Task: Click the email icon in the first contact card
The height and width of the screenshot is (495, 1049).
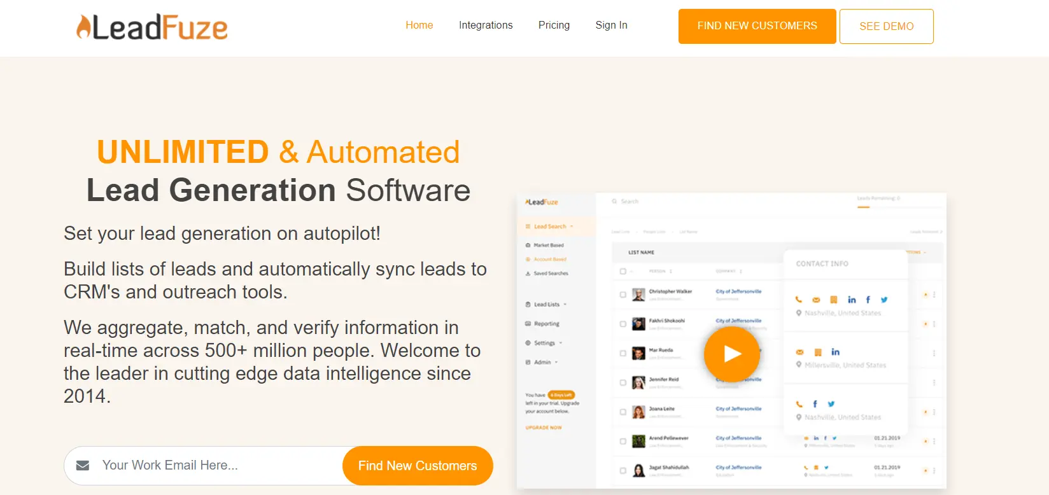Action: pos(816,300)
